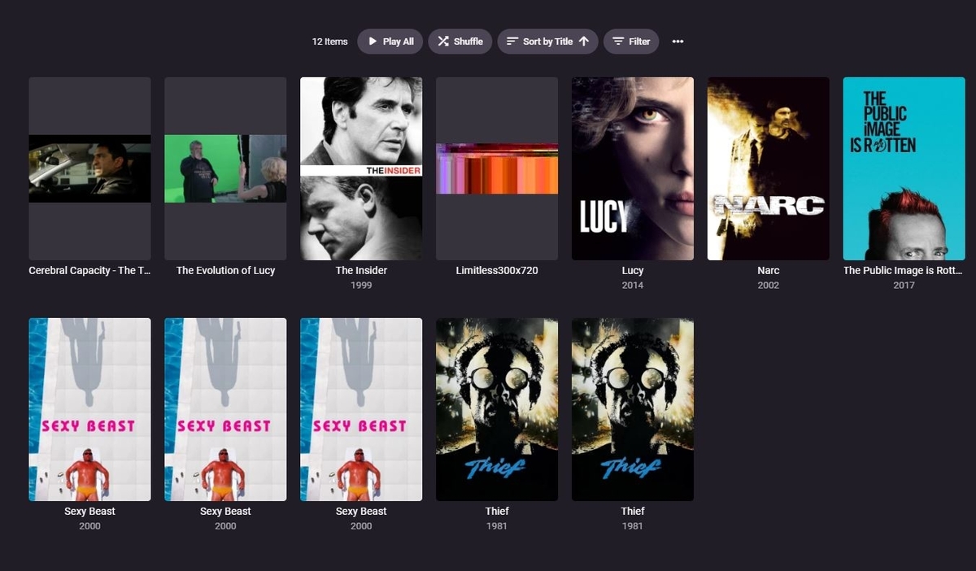The width and height of the screenshot is (976, 571).
Task: Click the year 1999 under The Insider
Action: tap(361, 285)
